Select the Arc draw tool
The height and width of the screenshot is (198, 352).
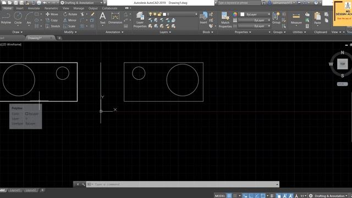(x=29, y=18)
